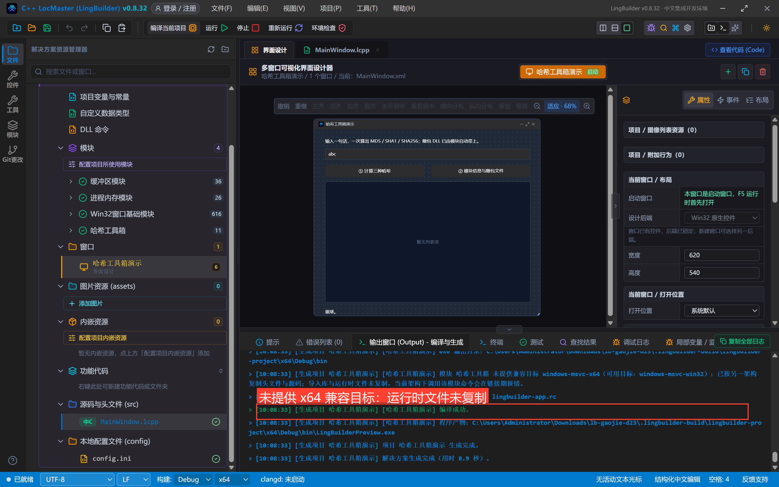This screenshot has height=487, width=779.
Task: Open the 控件 sidebar panel
Action: [x=12, y=79]
